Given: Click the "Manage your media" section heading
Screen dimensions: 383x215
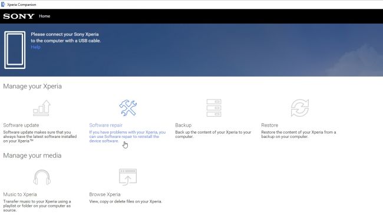Looking at the screenshot, I should [32, 156].
